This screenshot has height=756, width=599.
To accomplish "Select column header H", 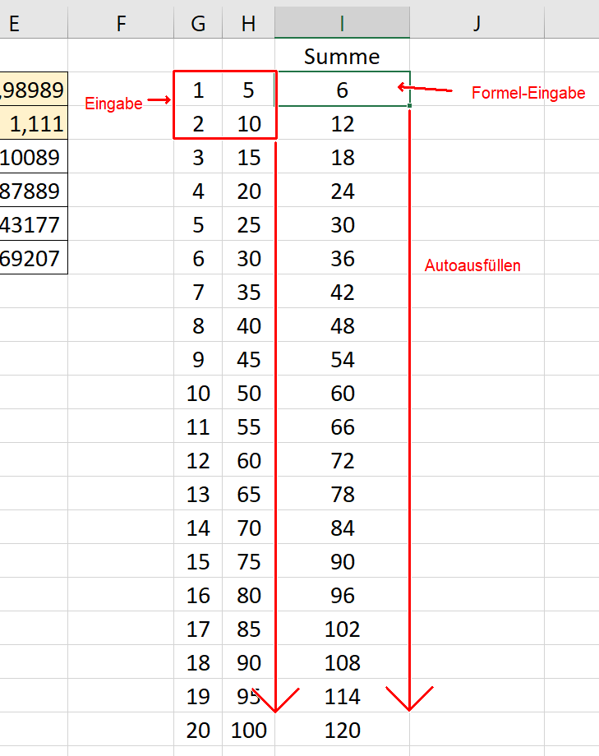I will pos(248,23).
